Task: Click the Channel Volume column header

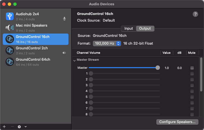Action: (x=88, y=53)
